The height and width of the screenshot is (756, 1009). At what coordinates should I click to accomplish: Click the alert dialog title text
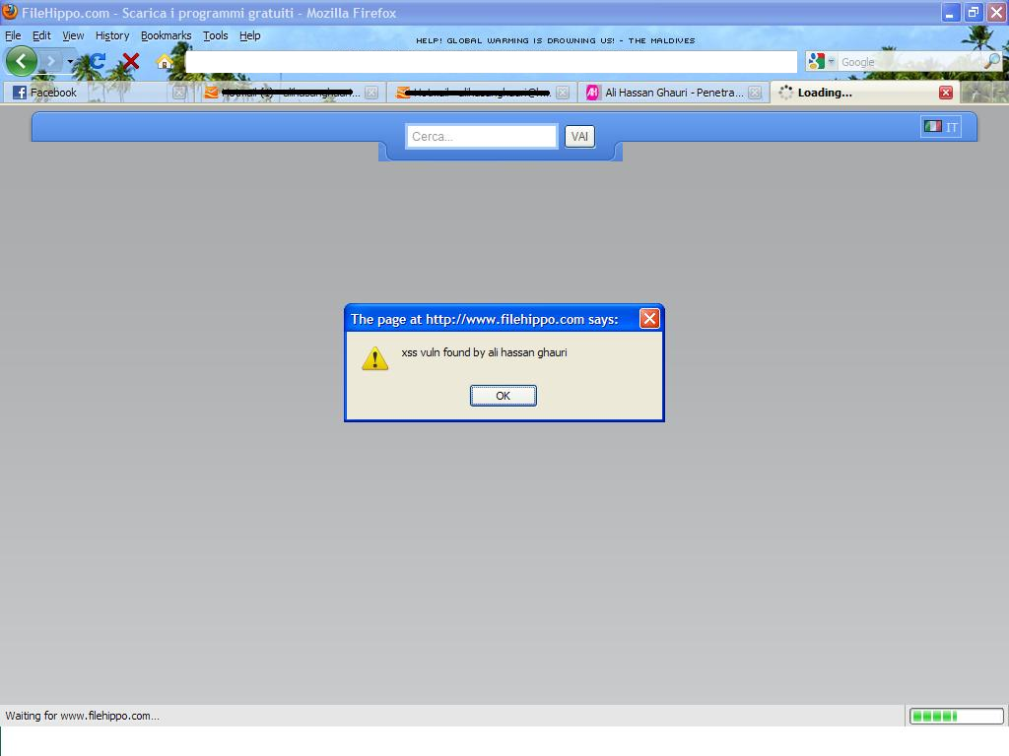point(485,320)
